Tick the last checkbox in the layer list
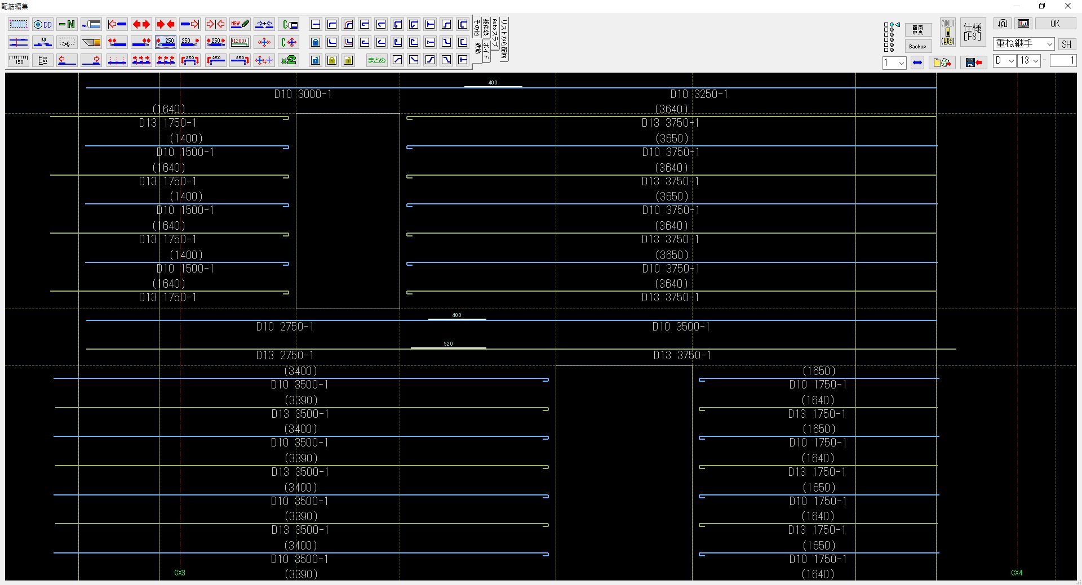Screen dimensions: 1082x585 (x=886, y=50)
